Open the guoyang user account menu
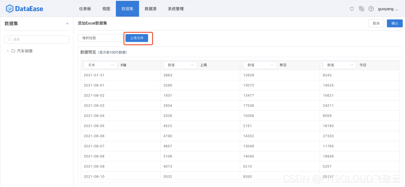Image resolution: width=405 pixels, height=187 pixels. point(388,9)
